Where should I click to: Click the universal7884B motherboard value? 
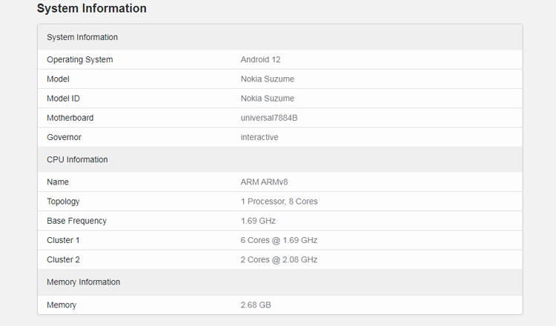(269, 118)
